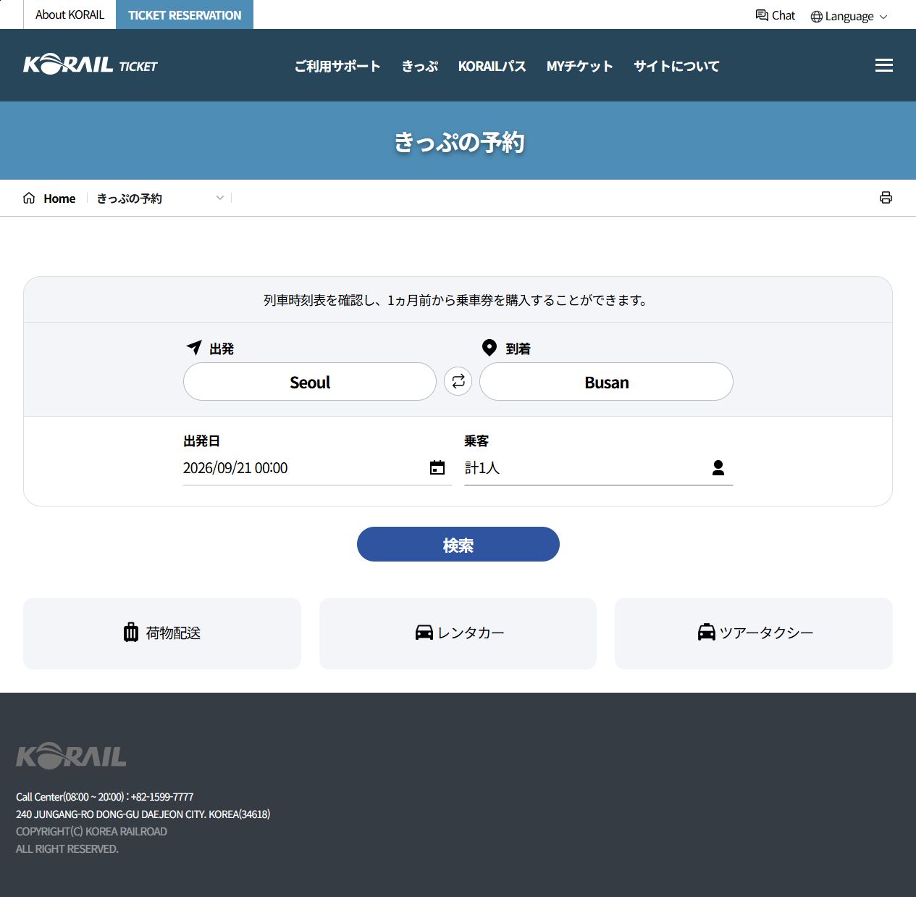Image resolution: width=916 pixels, height=897 pixels.
Task: Click the 検索 search button
Action: coord(458,544)
